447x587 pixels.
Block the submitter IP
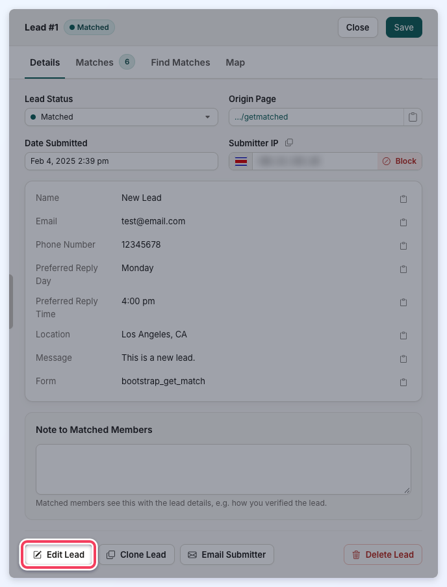click(400, 161)
